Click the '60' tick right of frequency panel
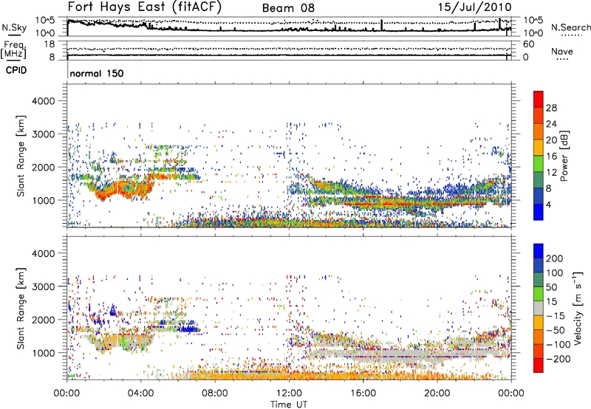This screenshot has width=591, height=409. (528, 44)
